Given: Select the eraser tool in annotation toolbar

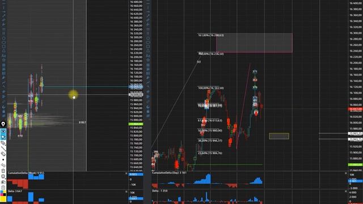Looking at the screenshot, I should pyautogui.click(x=3, y=154).
